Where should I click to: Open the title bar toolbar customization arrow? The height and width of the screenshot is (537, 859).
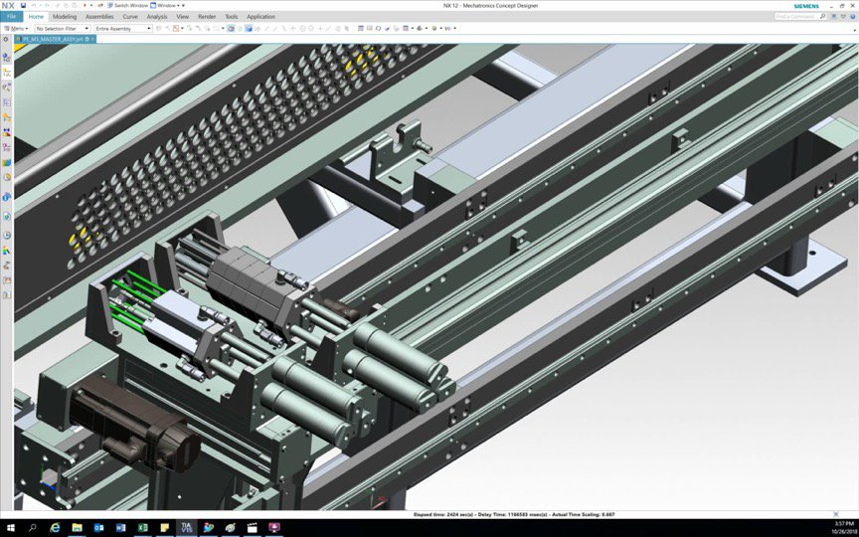coord(184,6)
